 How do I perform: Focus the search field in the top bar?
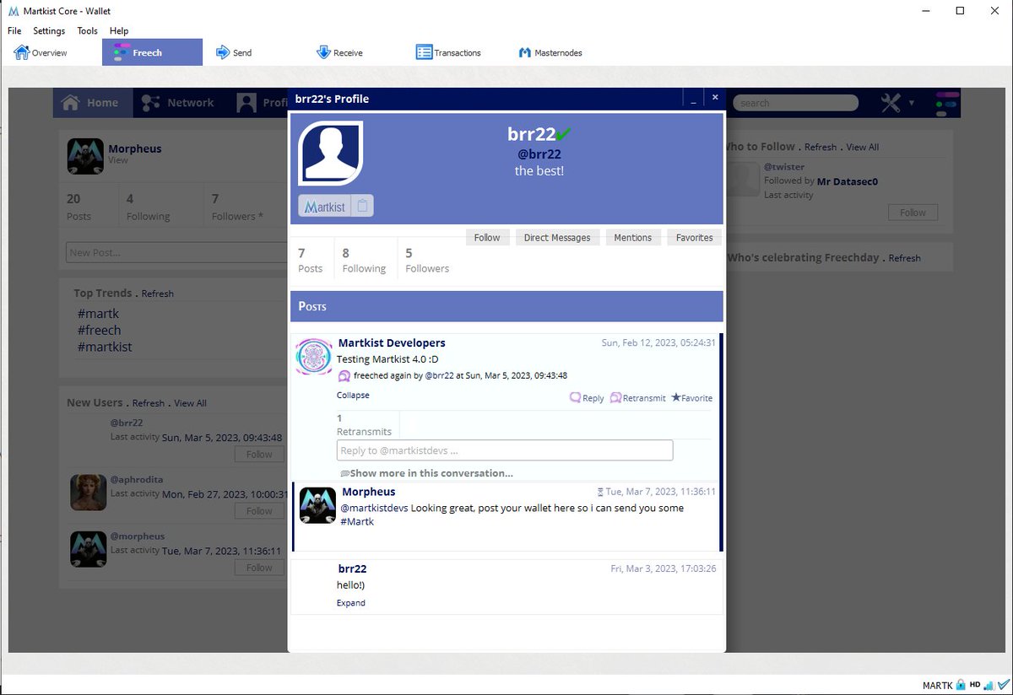tap(795, 103)
